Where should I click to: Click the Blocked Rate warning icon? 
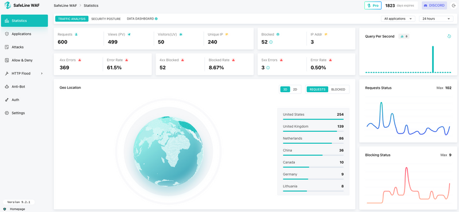coord(234,60)
